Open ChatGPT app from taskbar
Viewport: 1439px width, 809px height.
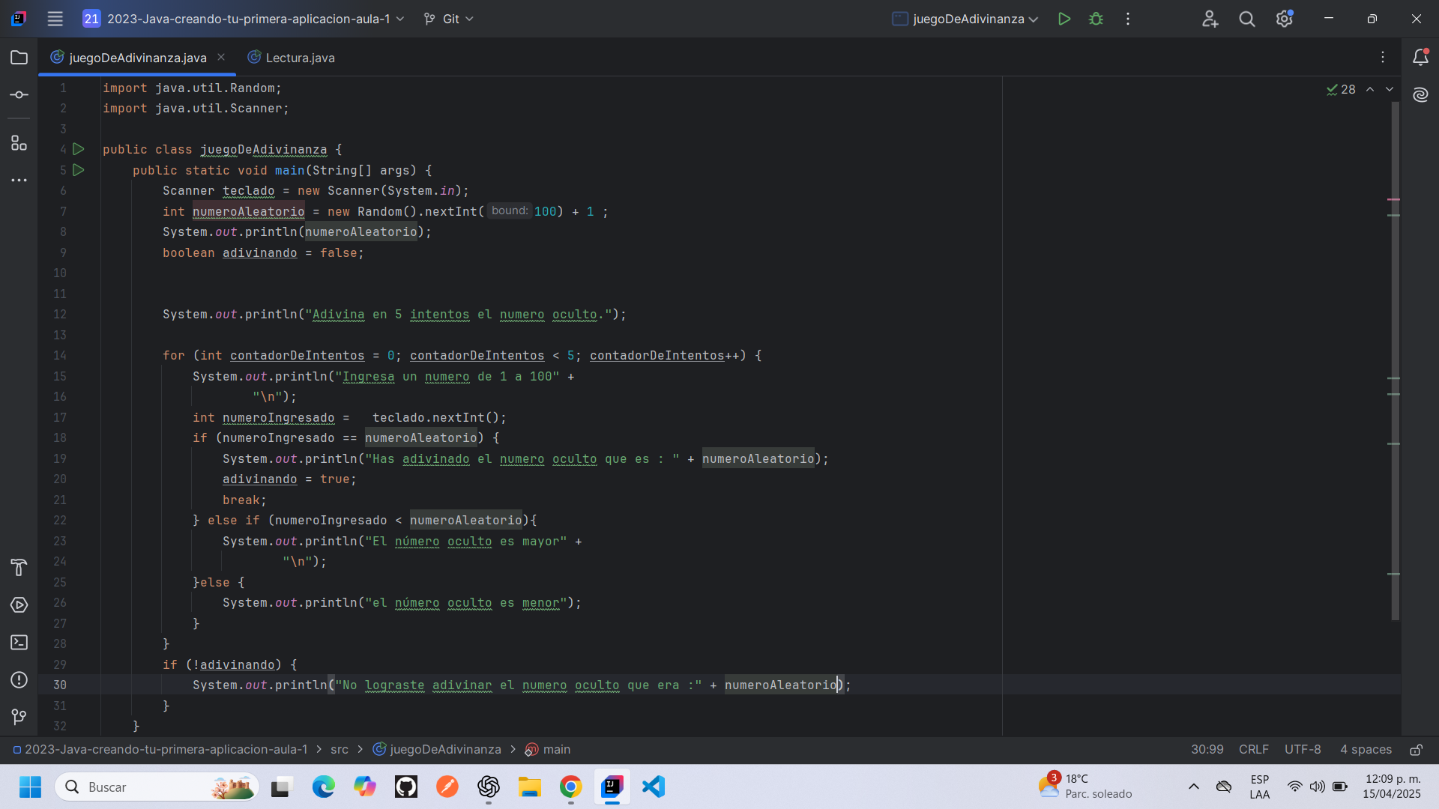coord(488,787)
